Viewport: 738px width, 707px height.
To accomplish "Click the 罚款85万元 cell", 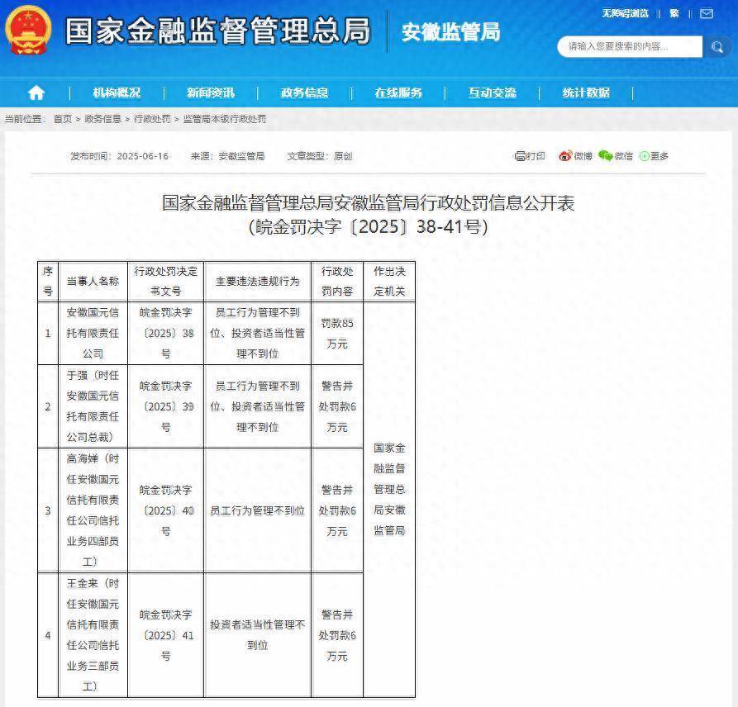I will click(x=337, y=333).
